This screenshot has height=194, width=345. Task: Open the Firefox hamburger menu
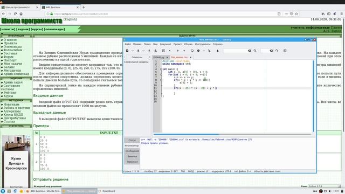(342, 13)
